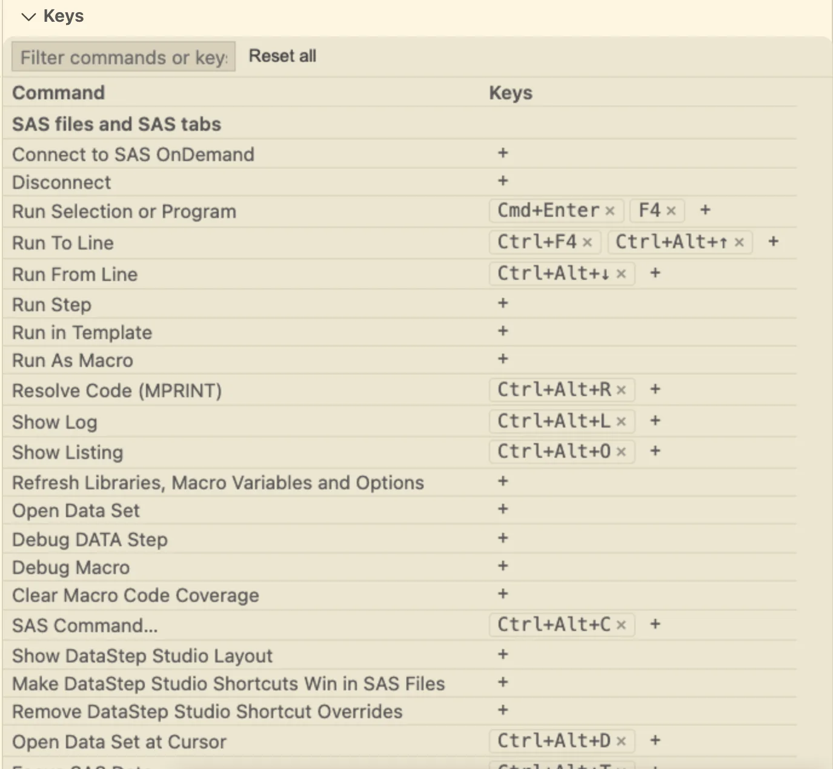Viewport: 833px width, 769px height.
Task: Add another shortcut for Run From Line
Action: point(655,273)
